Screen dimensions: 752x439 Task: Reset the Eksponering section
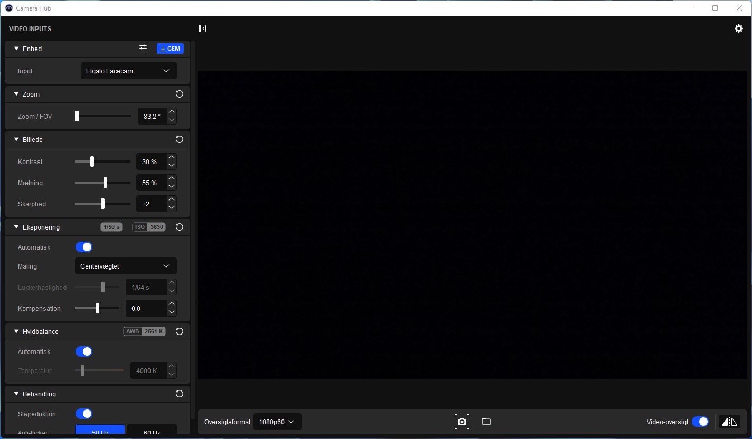180,227
